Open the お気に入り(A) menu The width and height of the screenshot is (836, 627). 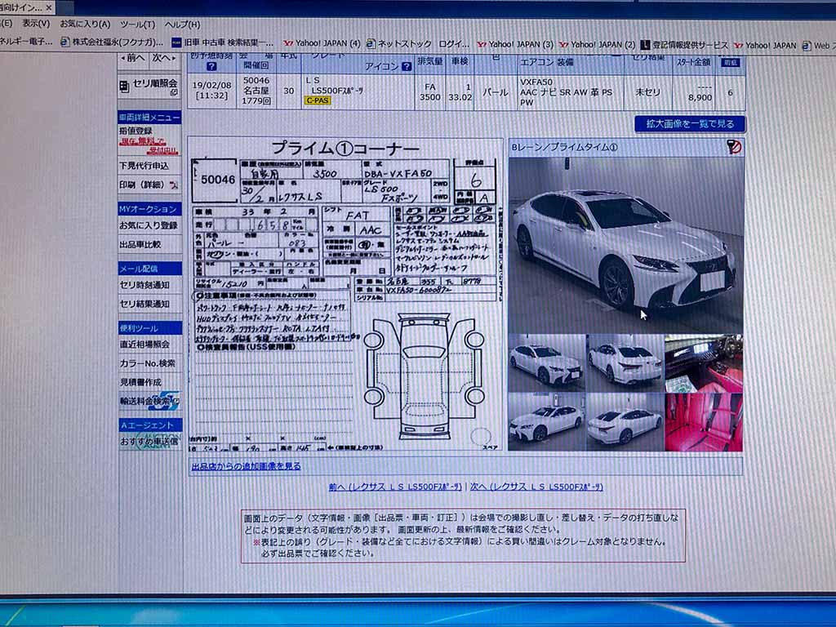tap(85, 24)
